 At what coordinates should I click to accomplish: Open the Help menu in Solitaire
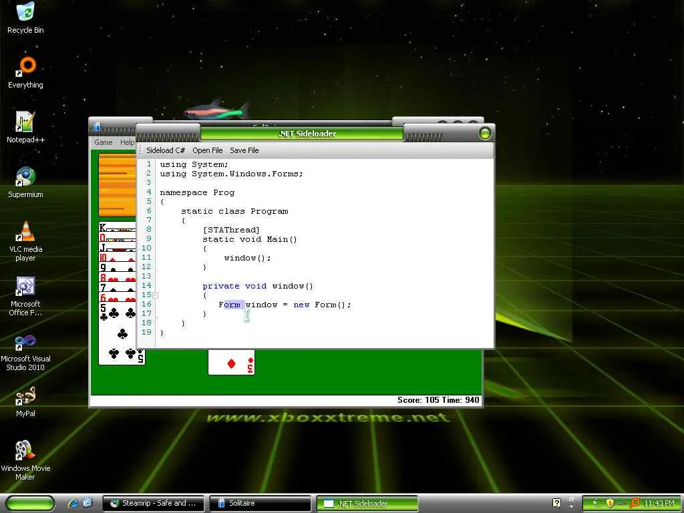127,142
